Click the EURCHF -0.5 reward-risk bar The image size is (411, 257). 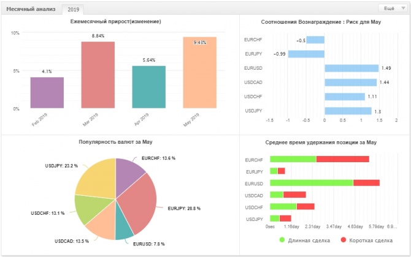[315, 40]
